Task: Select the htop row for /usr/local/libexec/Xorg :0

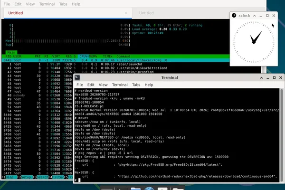Action: point(115,60)
